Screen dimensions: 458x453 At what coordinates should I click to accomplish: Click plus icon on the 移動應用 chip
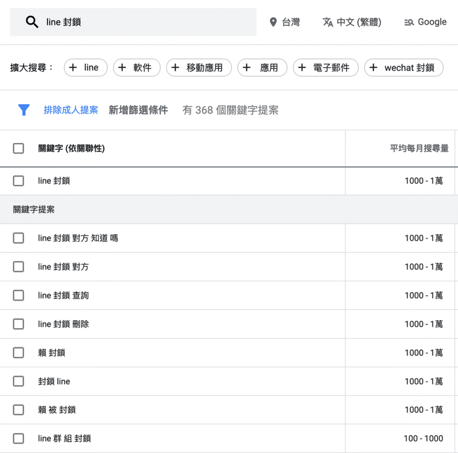(175, 67)
